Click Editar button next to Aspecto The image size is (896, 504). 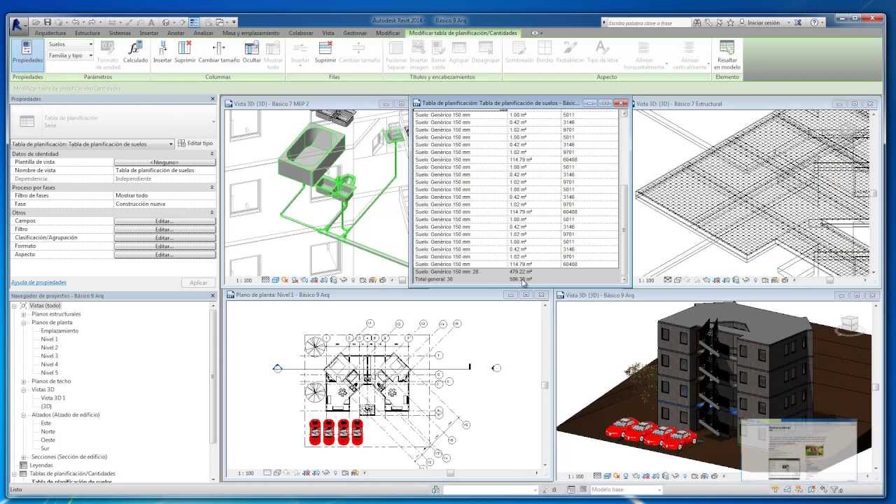[164, 255]
